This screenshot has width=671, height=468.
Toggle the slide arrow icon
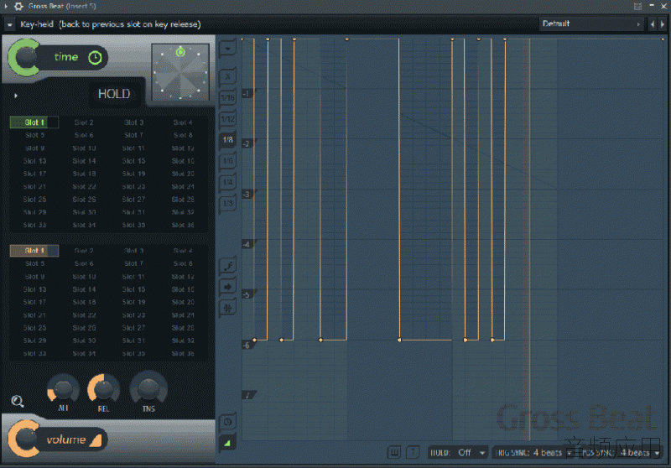coord(227,287)
